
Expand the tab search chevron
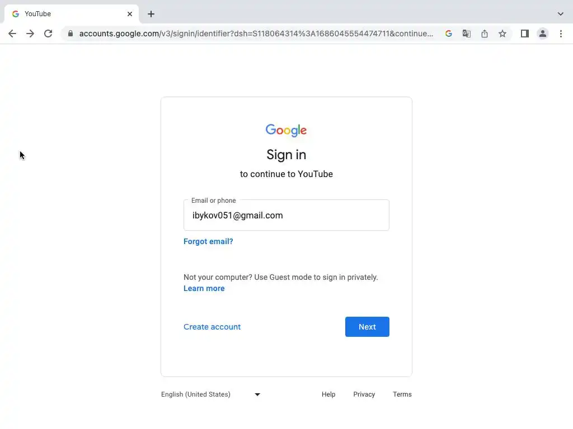(x=561, y=14)
